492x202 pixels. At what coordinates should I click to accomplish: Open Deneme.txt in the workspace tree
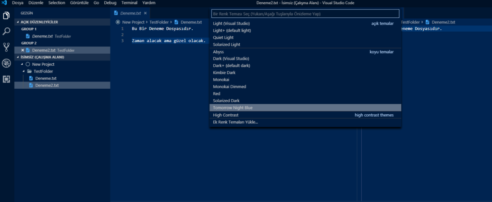pos(46,78)
